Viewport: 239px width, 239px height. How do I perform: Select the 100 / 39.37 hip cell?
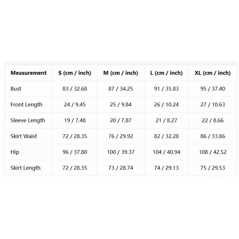click(121, 152)
